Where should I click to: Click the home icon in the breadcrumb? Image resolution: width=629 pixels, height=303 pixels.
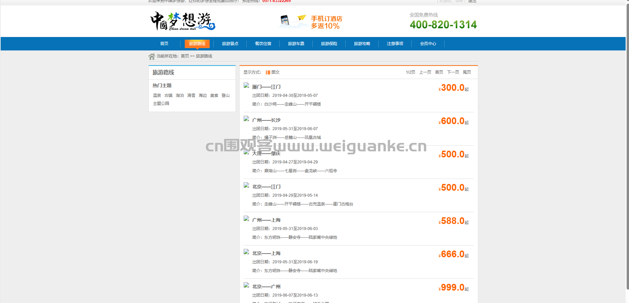(152, 56)
